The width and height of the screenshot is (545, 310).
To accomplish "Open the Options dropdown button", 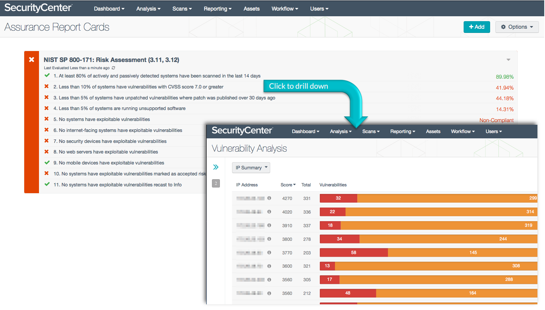I will [x=517, y=27].
